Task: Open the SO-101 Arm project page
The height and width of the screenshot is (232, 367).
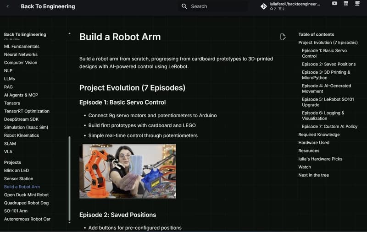Action: pos(16,211)
